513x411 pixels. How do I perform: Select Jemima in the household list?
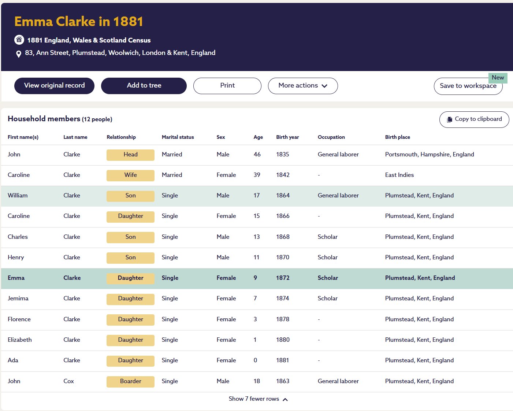click(x=18, y=299)
